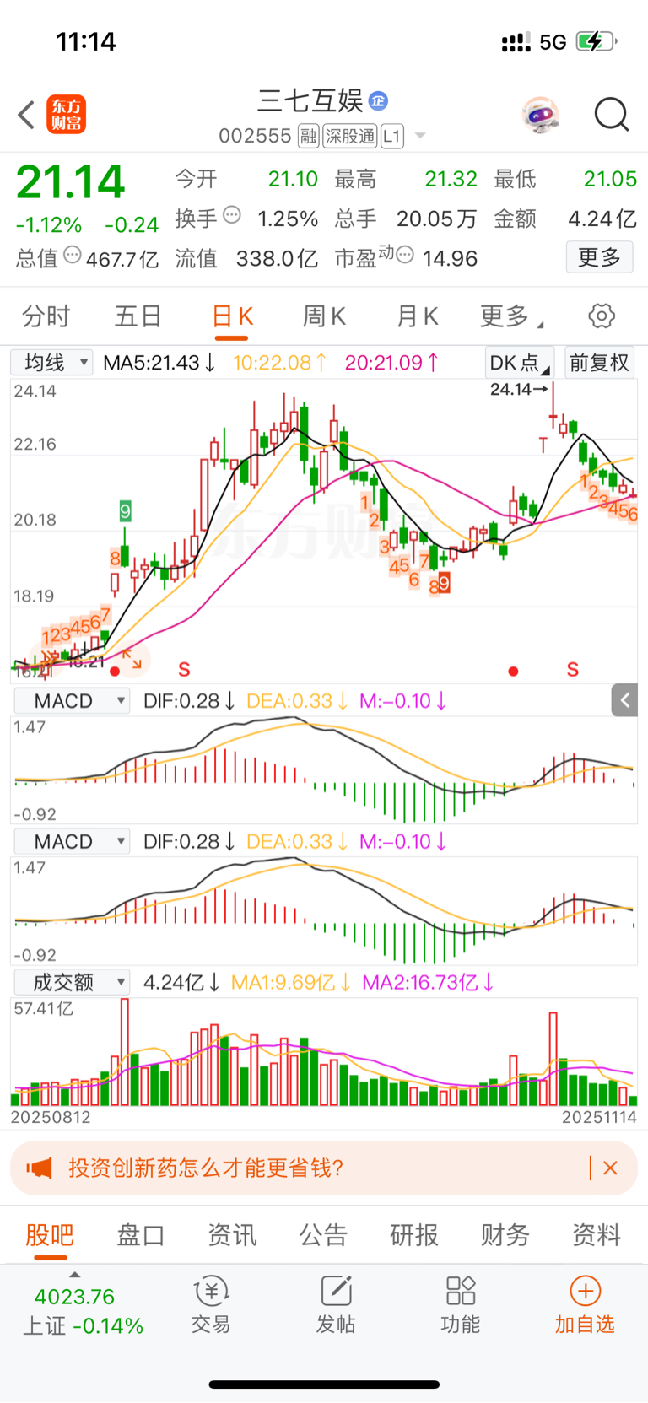Tap the left S signal marker
648x1403 pixels.
click(184, 671)
